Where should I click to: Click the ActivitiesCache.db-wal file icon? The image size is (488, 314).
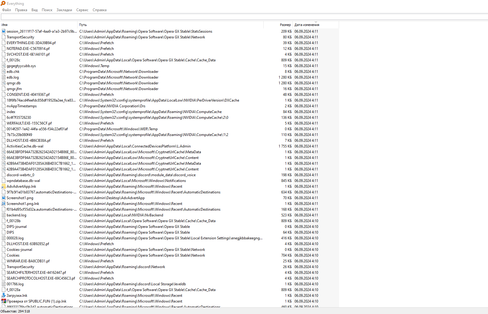click(4, 146)
